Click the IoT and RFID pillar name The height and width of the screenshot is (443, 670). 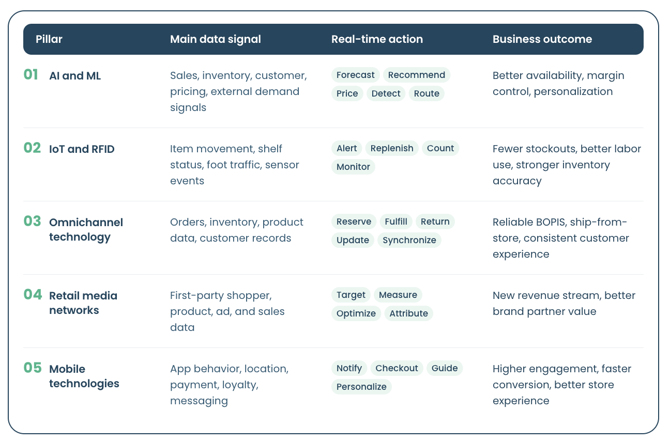pyautogui.click(x=82, y=149)
